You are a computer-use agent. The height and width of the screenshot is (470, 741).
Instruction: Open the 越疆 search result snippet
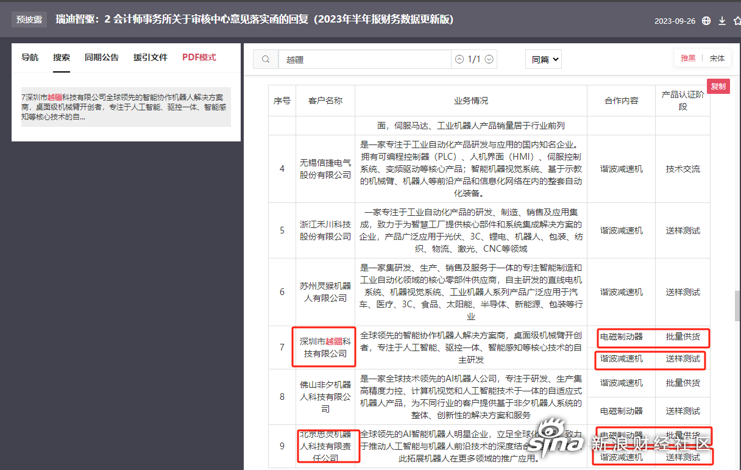point(126,107)
